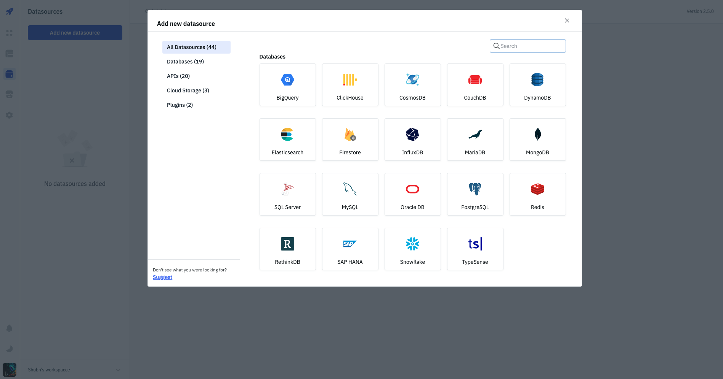Select the SAP HANA datasource
Screen dimensions: 723x379
tap(350, 249)
